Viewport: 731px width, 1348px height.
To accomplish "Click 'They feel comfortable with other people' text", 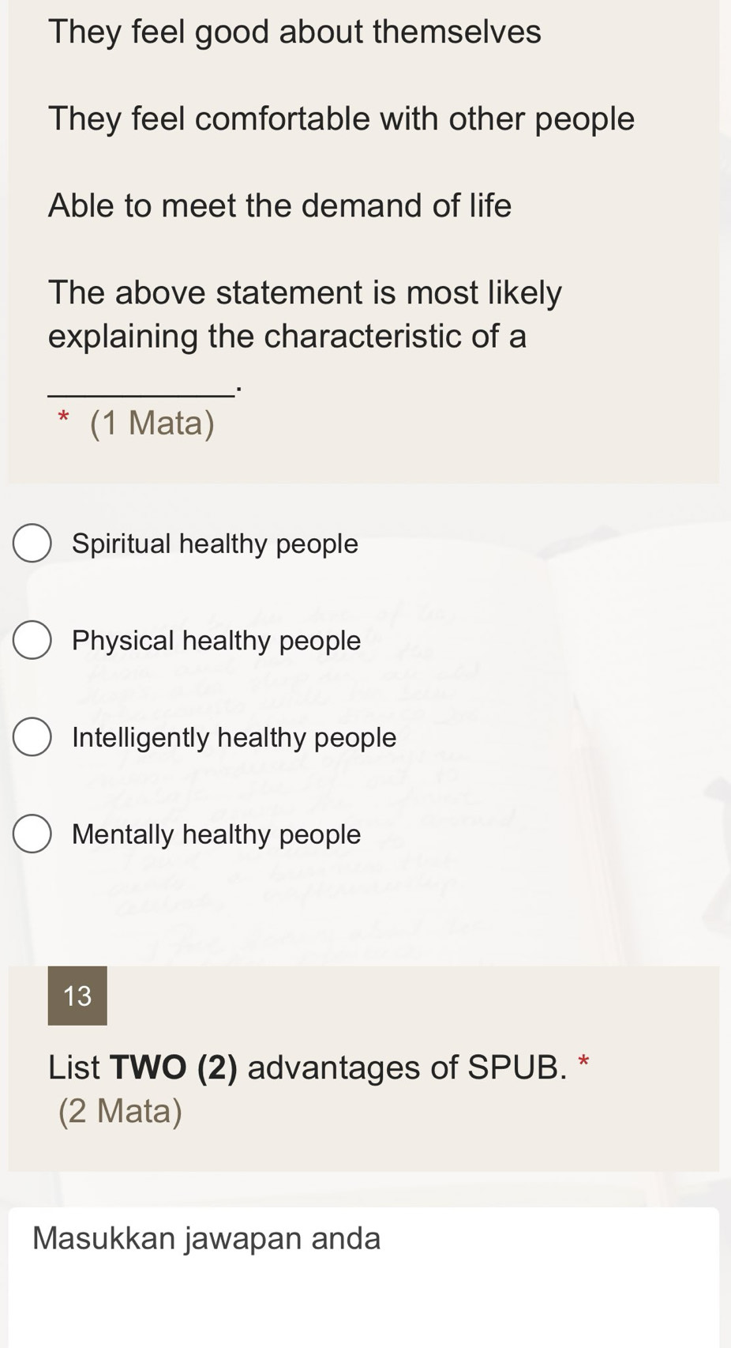I will point(341,119).
